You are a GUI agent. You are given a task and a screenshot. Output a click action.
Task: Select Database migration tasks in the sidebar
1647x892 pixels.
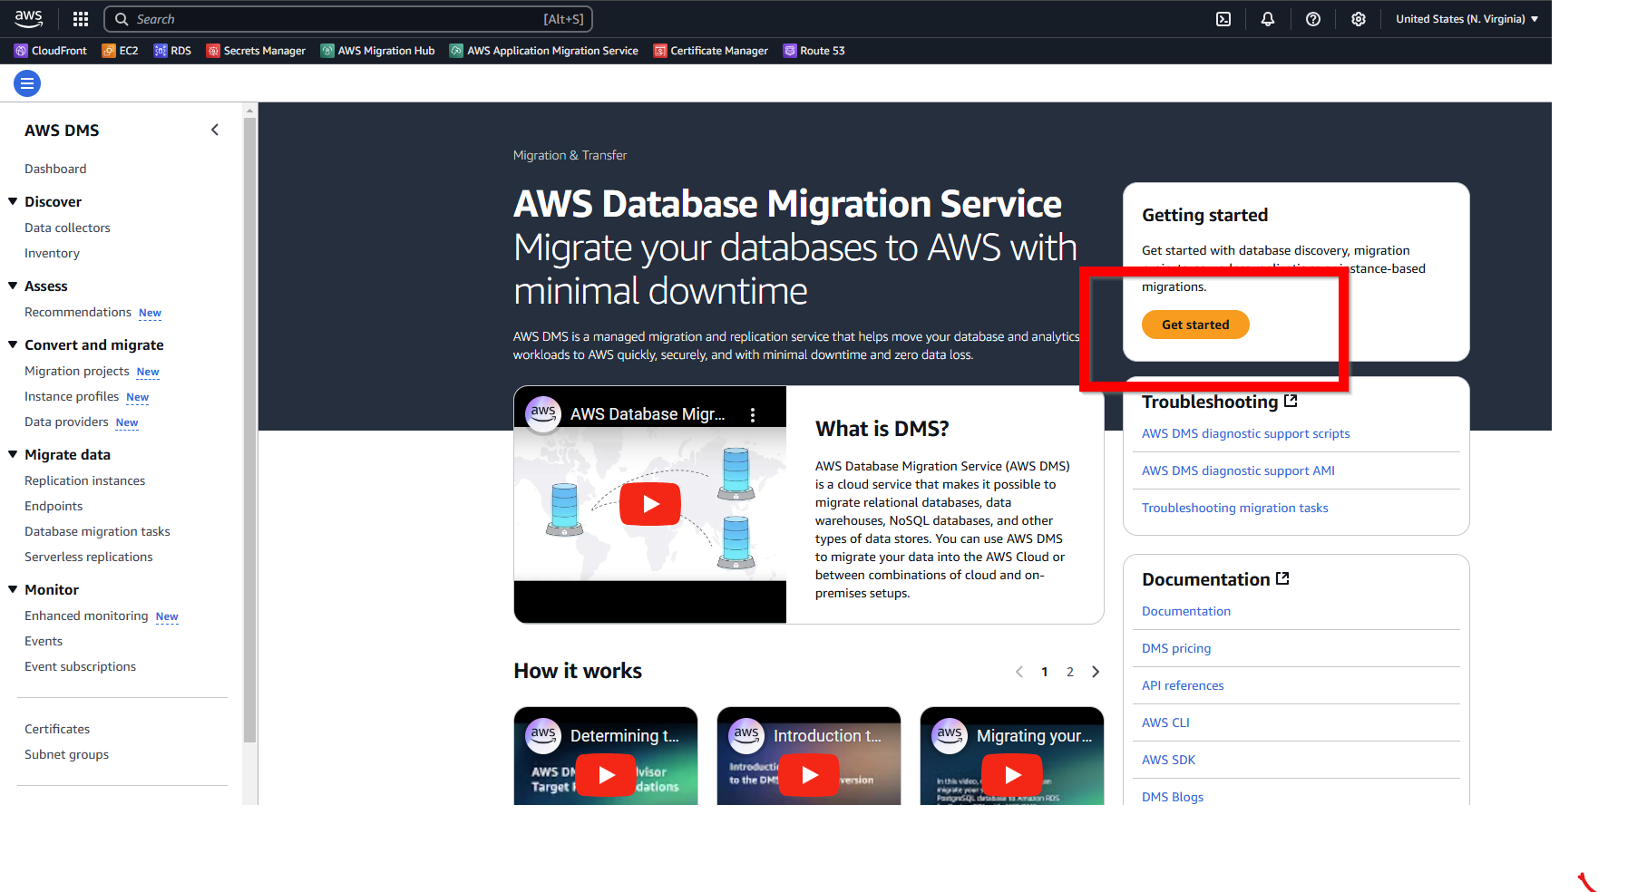coord(97,531)
